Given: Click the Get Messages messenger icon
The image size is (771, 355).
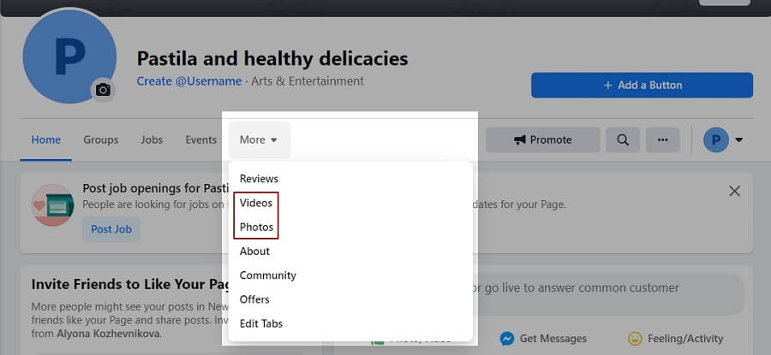Looking at the screenshot, I should [507, 338].
